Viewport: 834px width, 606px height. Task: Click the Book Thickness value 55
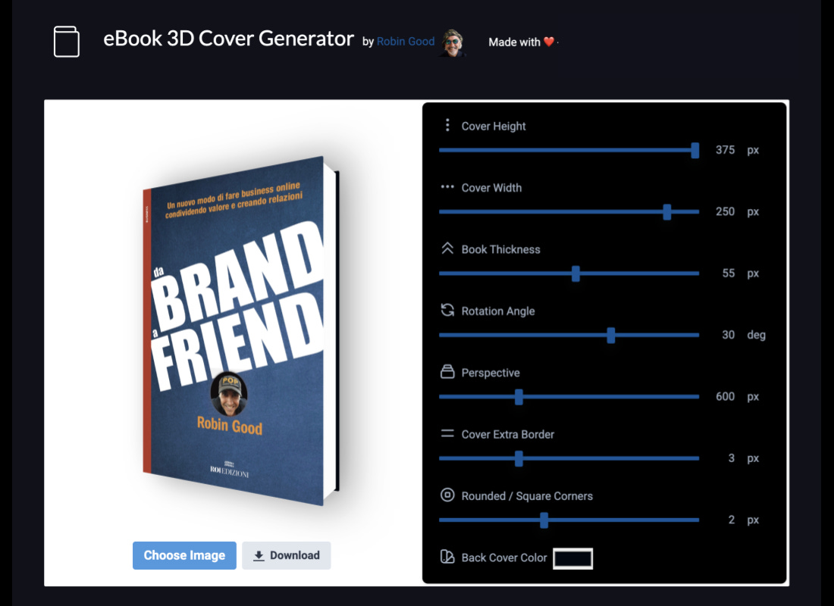click(728, 273)
